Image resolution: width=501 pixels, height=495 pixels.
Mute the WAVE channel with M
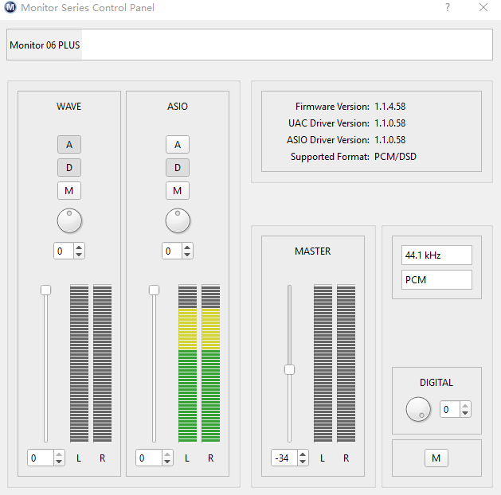click(x=69, y=191)
